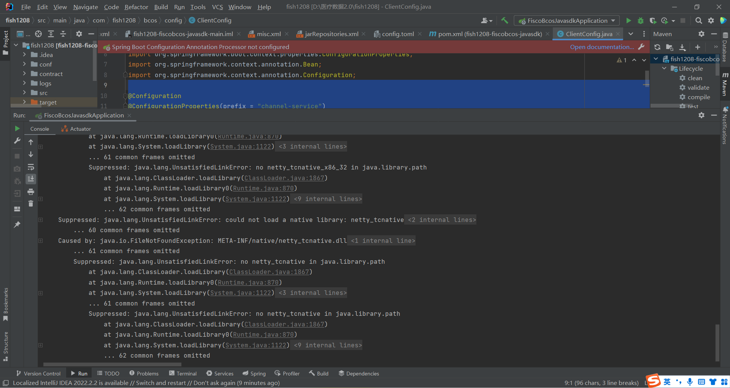Open Search Everywhere magnifier
This screenshot has height=388, width=730.
(698, 21)
